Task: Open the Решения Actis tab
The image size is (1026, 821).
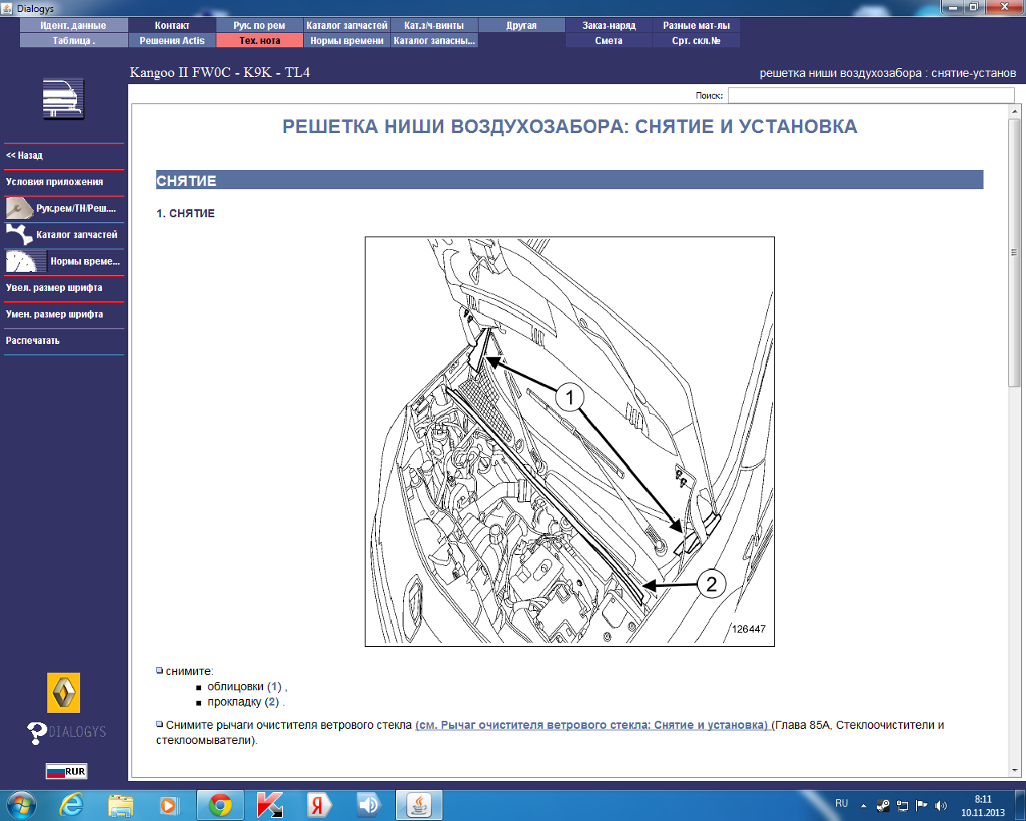Action: 172,41
